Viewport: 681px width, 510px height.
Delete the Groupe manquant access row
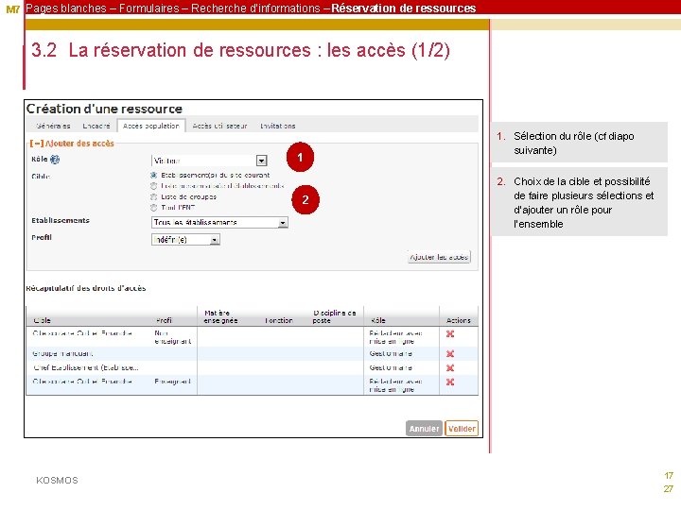coord(450,354)
